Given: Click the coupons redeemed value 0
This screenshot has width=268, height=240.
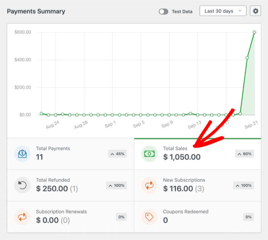Looking at the screenshot, I should click(165, 220).
